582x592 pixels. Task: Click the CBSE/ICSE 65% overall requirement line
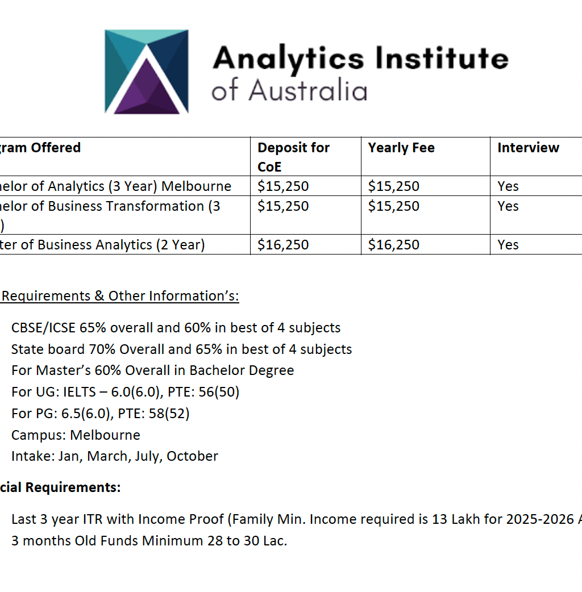click(x=176, y=328)
